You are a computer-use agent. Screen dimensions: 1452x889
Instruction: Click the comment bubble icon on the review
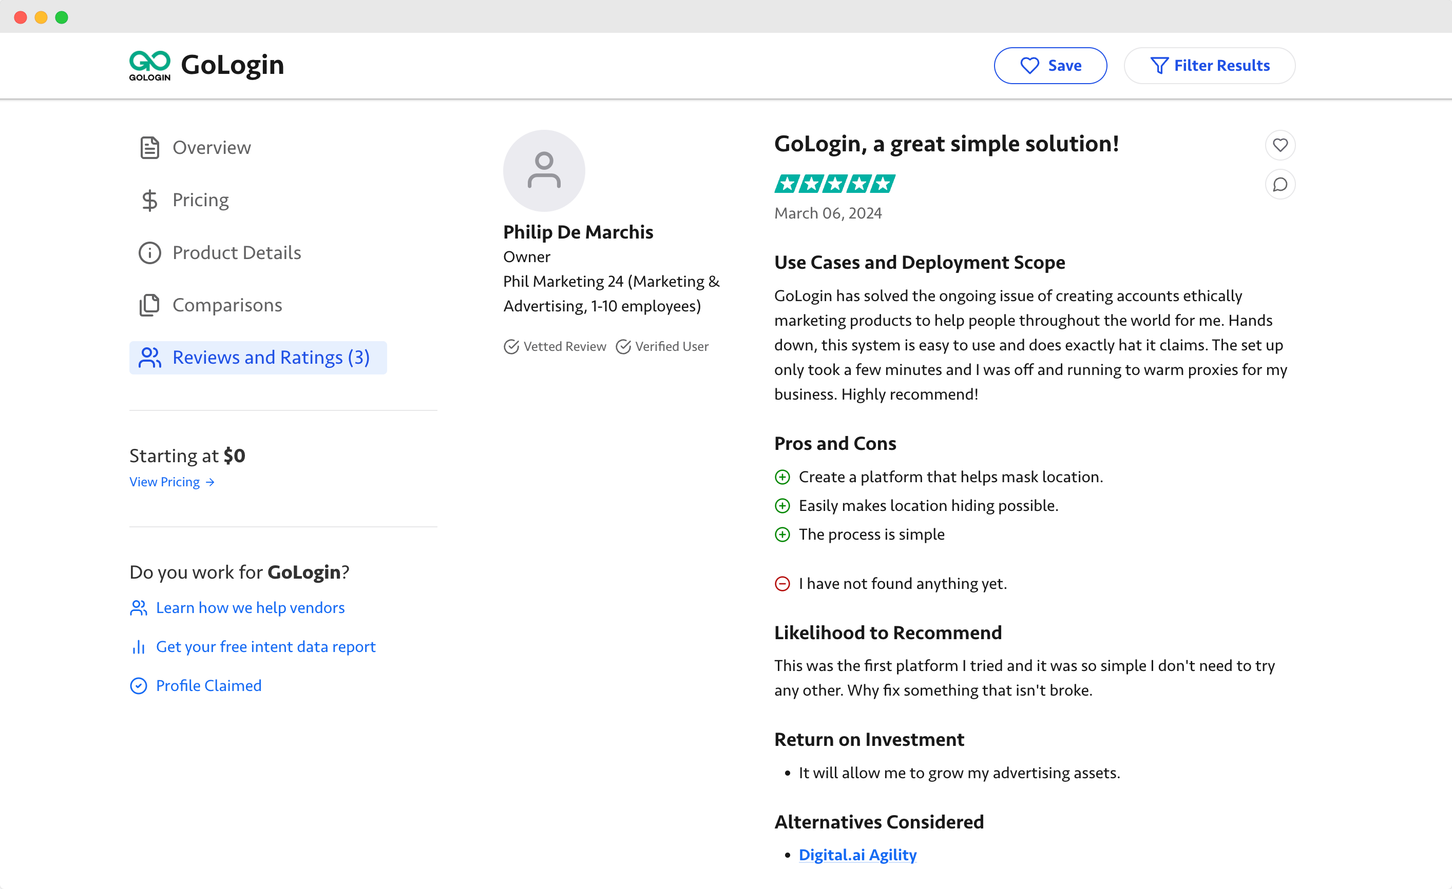(x=1280, y=184)
